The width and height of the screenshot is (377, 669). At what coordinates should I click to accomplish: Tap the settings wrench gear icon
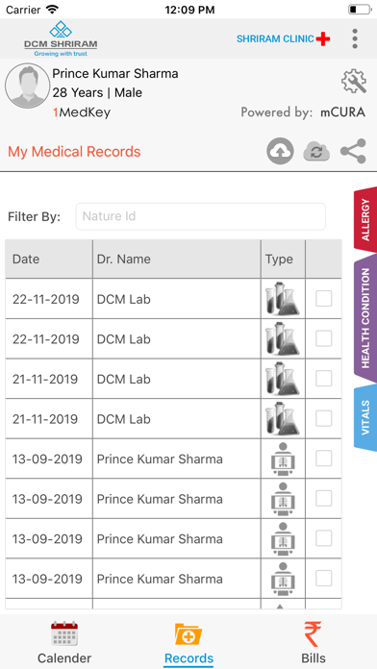[354, 81]
